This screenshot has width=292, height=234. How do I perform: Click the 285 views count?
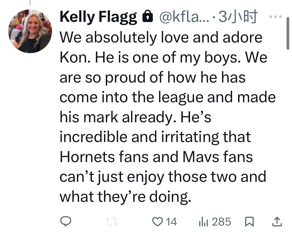[221, 222]
